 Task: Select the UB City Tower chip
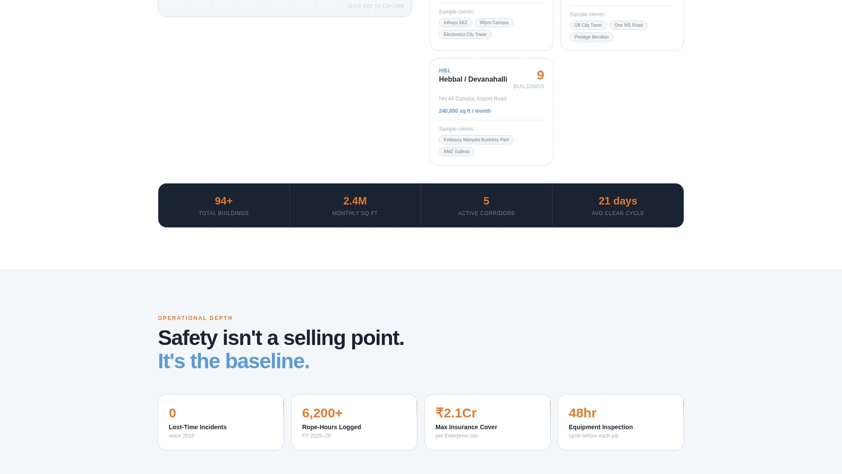[x=588, y=25]
